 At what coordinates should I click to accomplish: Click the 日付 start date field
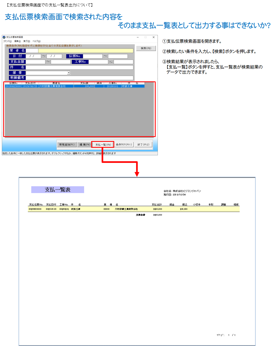coord(33,56)
